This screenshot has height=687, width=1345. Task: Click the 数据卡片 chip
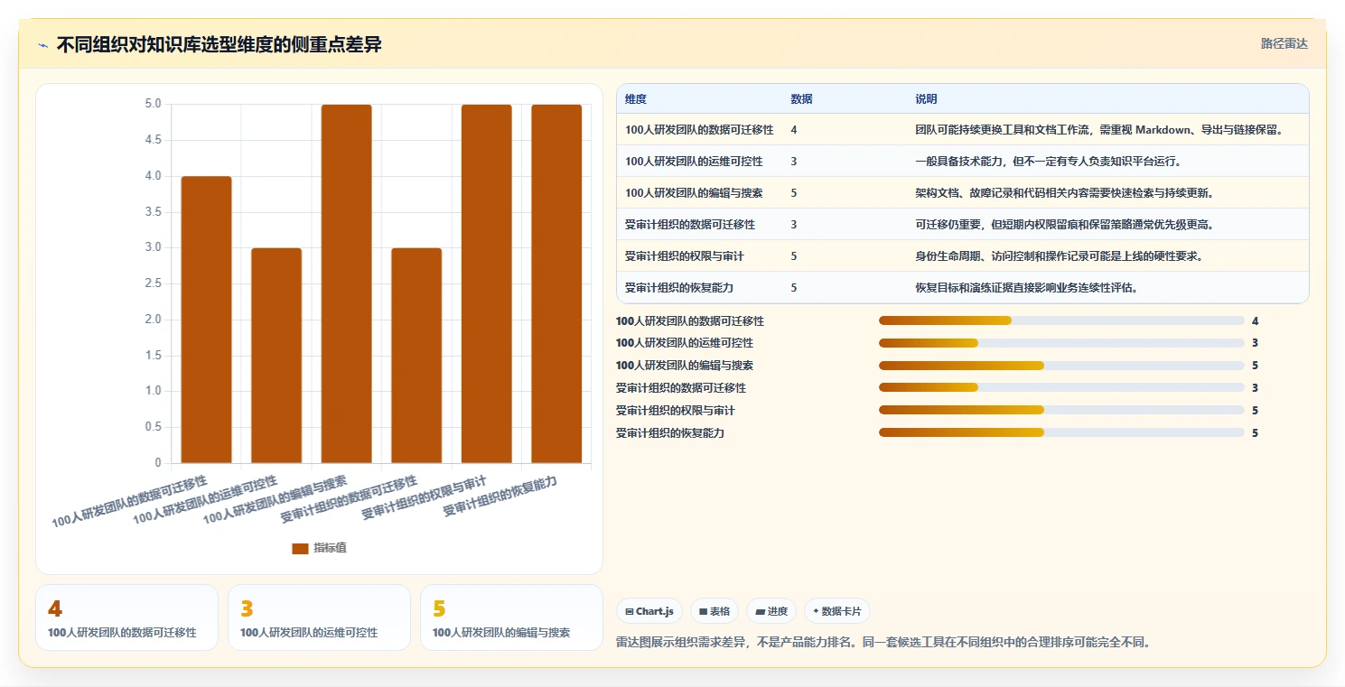[x=837, y=611]
